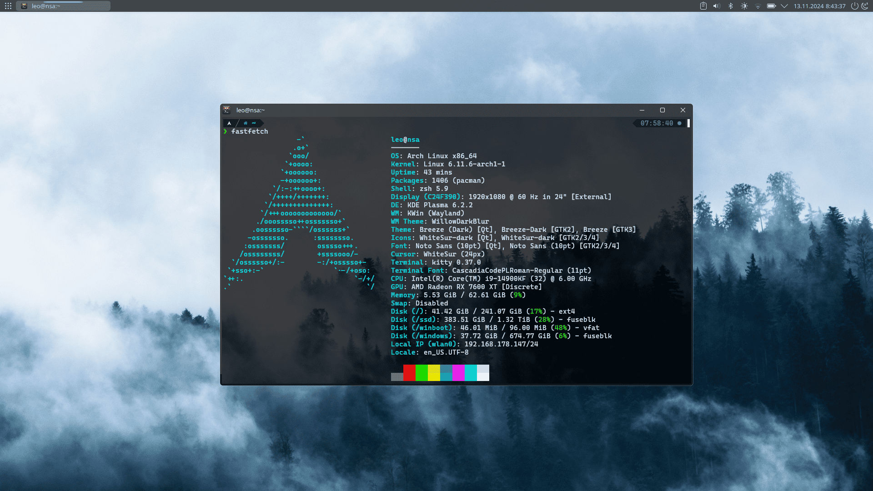Click the 'Theme: Breeze (Dark)' line
The width and height of the screenshot is (873, 491).
513,230
